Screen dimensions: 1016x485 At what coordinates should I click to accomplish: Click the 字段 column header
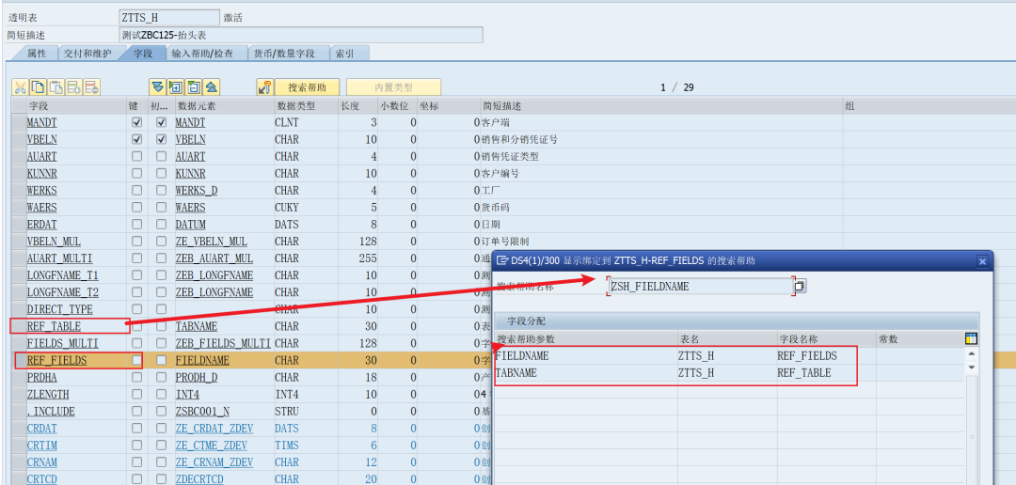coord(76,105)
